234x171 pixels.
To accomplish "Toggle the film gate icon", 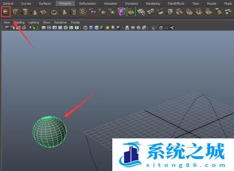I will 49,27.
